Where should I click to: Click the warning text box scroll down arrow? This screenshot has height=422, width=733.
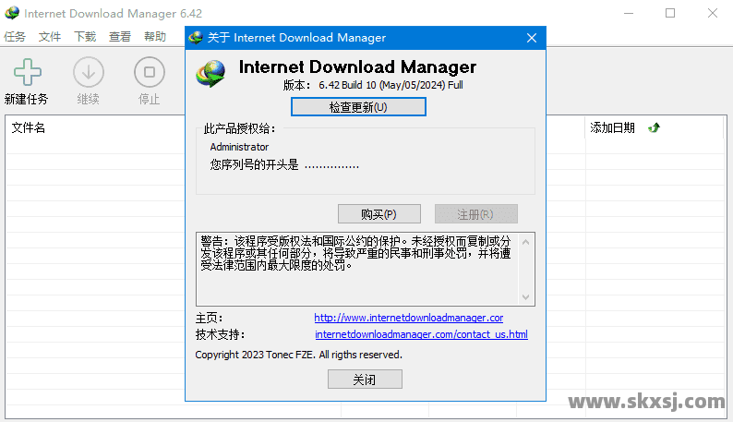click(x=526, y=296)
